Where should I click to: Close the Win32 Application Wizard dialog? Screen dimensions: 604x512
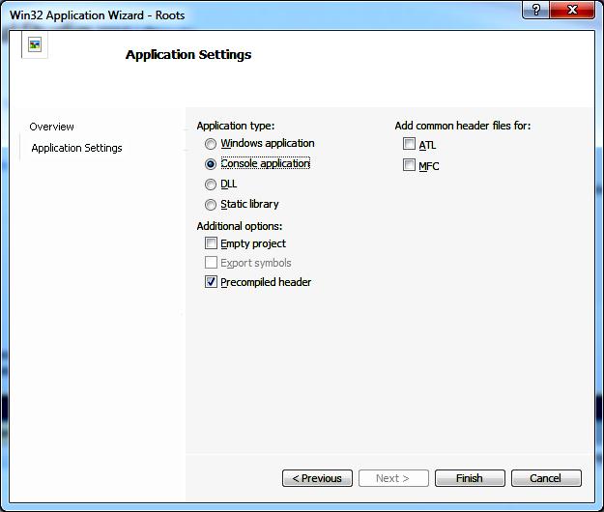pyautogui.click(x=572, y=10)
